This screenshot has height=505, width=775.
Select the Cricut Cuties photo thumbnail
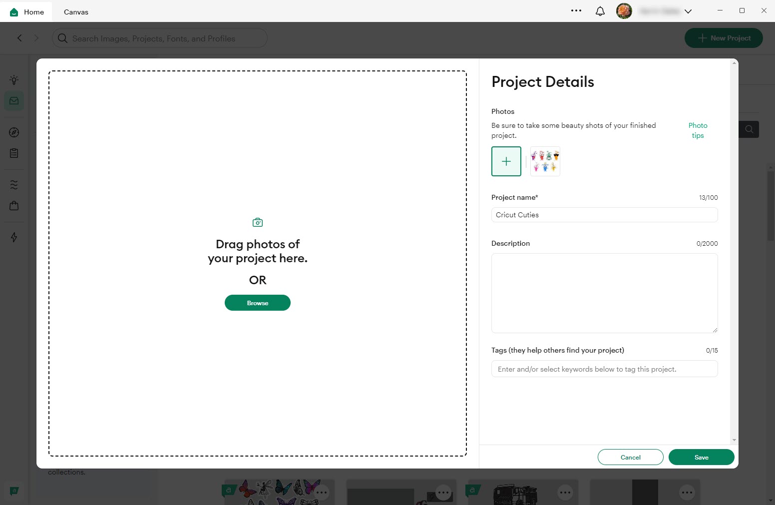pos(545,161)
